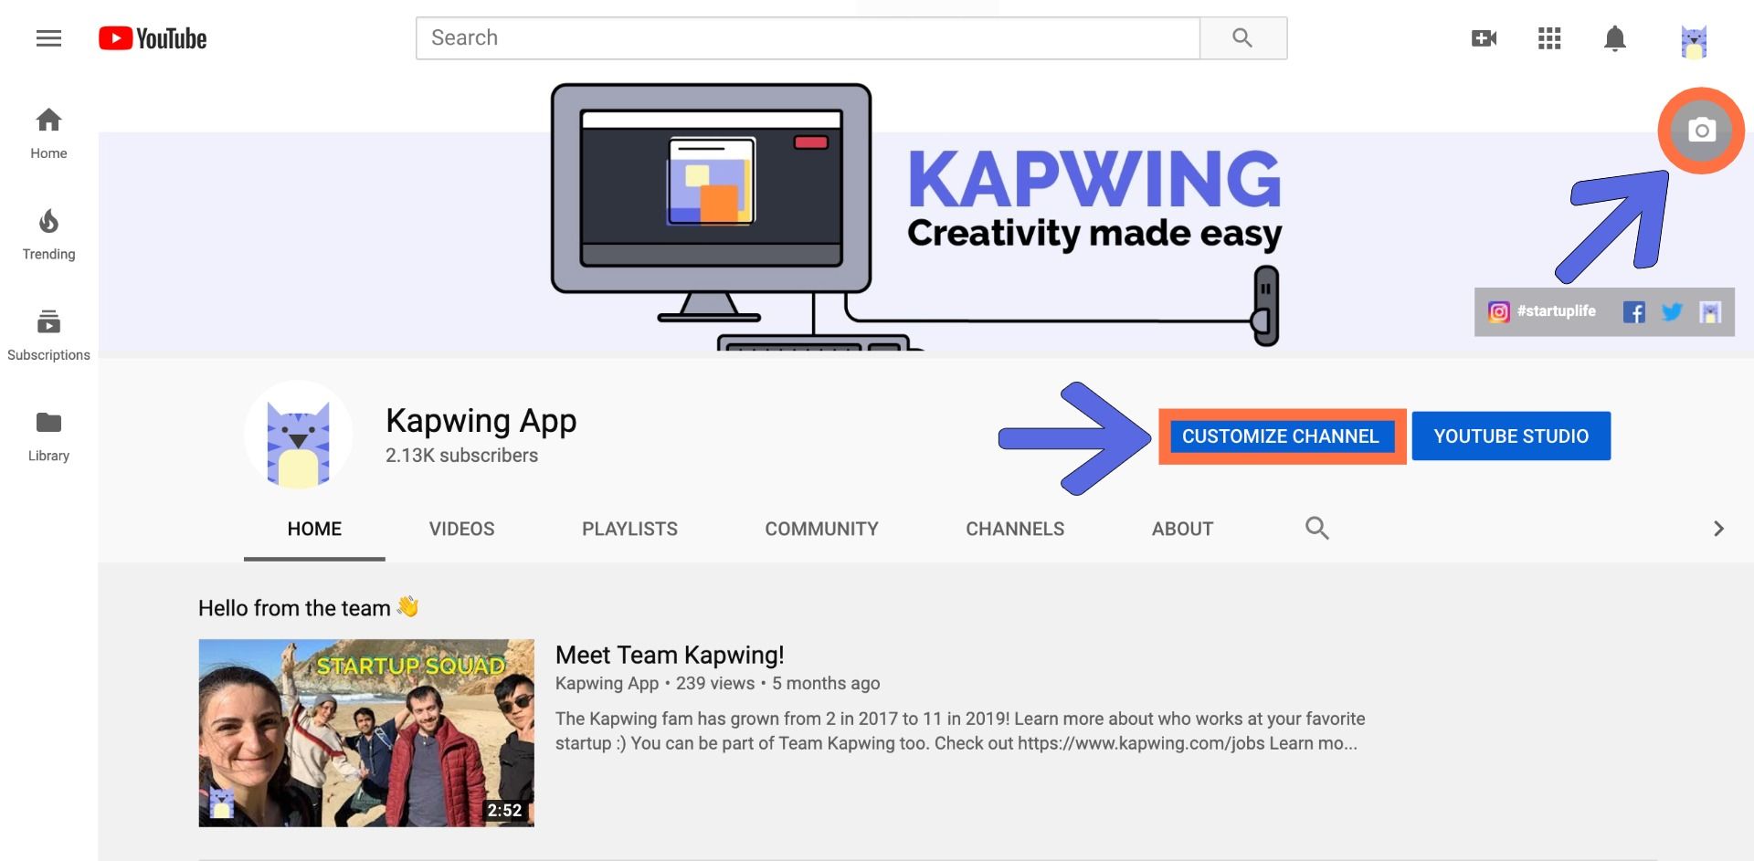Switch to the COMMUNITY tab
Screen dimensions: 1754x861
click(820, 528)
